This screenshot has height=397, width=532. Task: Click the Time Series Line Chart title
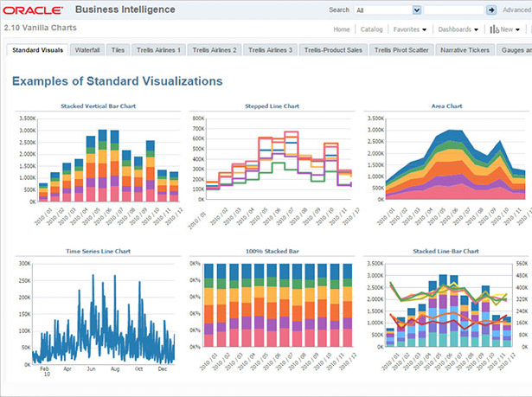pyautogui.click(x=98, y=251)
